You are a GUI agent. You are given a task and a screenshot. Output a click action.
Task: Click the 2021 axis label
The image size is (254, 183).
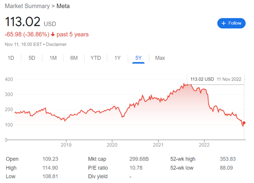(x=158, y=145)
